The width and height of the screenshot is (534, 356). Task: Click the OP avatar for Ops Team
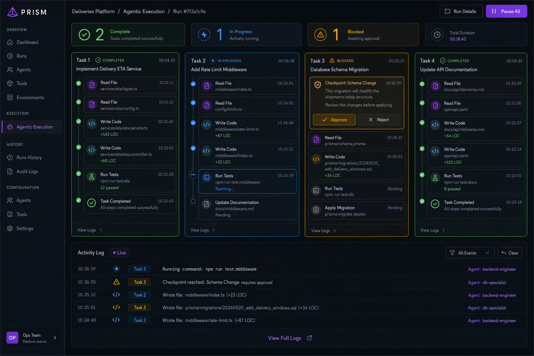tap(12, 338)
